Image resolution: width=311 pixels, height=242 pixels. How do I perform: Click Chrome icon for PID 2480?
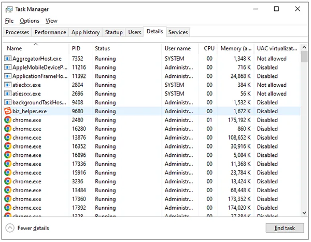click(8, 120)
